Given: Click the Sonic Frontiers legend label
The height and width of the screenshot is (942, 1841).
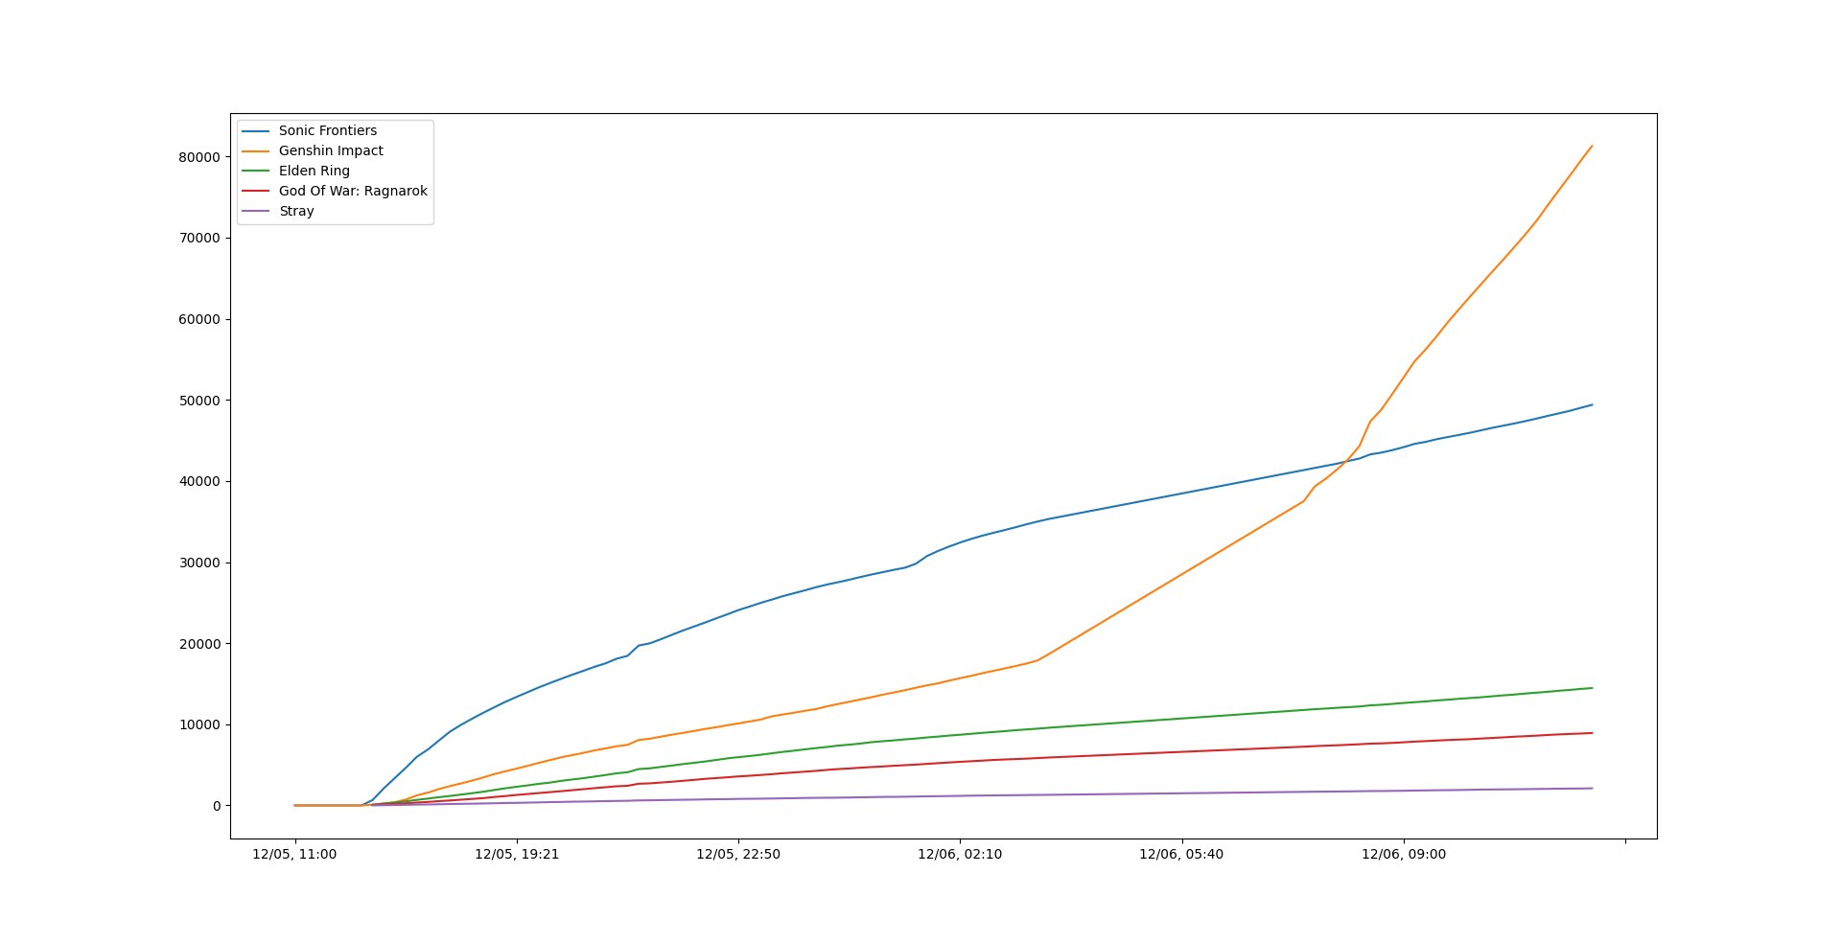Looking at the screenshot, I should (x=327, y=130).
